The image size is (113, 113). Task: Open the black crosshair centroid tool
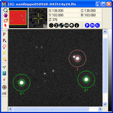pyautogui.click(x=51, y=25)
